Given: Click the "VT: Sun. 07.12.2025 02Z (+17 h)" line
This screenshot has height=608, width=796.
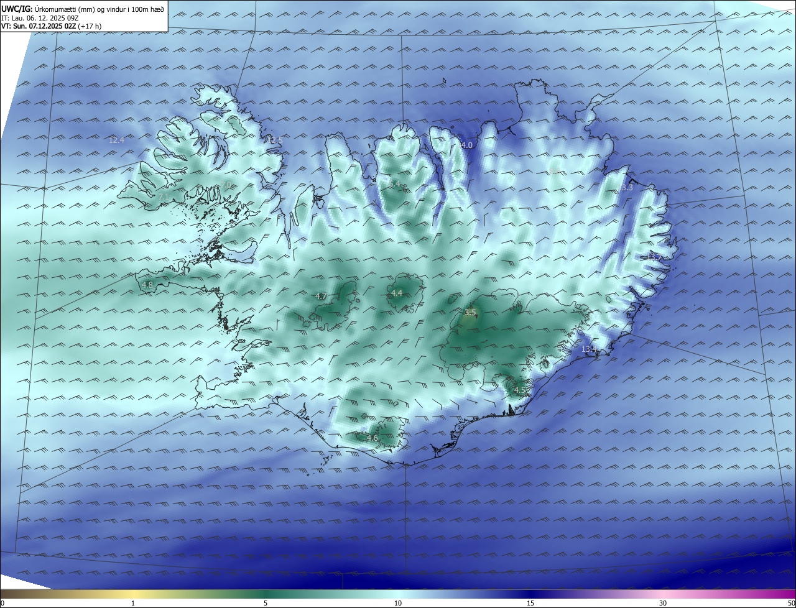Looking at the screenshot, I should [51, 26].
